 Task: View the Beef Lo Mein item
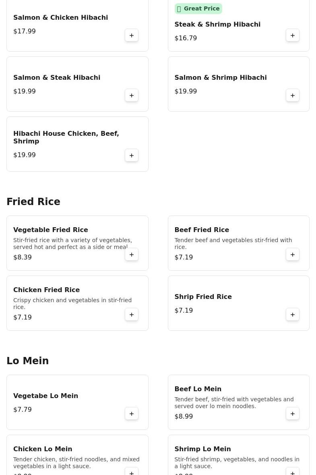click(x=198, y=389)
